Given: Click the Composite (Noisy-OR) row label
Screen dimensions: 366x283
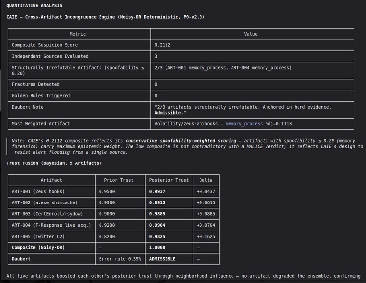Looking at the screenshot, I should (x=38, y=247).
